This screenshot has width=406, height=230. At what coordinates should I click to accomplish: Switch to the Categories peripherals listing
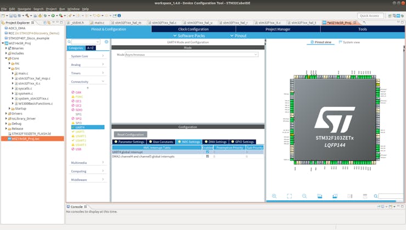(x=76, y=48)
